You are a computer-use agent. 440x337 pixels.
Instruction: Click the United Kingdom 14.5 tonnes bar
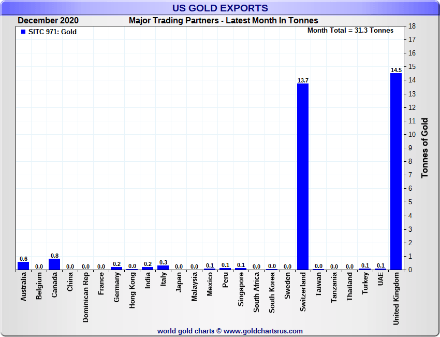396,171
